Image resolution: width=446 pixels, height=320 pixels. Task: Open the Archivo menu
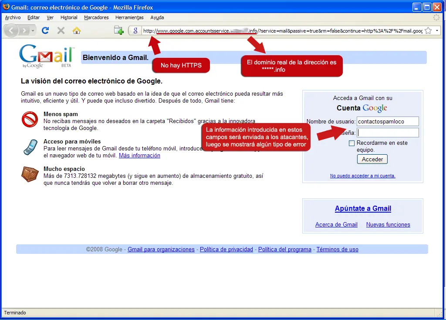13,17
